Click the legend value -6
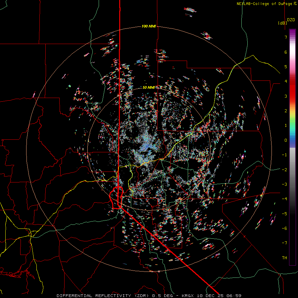 pyautogui.click(x=284, y=228)
